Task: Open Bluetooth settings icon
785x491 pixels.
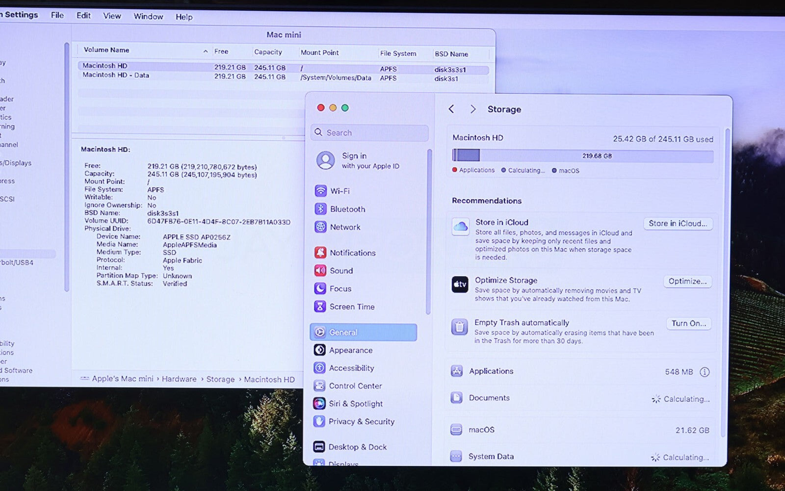Action: tap(320, 209)
